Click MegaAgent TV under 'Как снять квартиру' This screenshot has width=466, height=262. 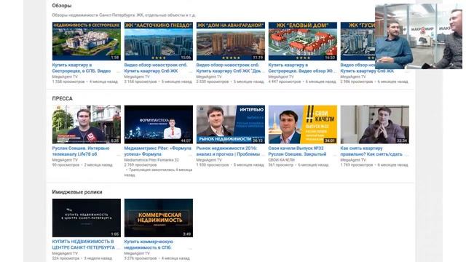click(x=353, y=160)
